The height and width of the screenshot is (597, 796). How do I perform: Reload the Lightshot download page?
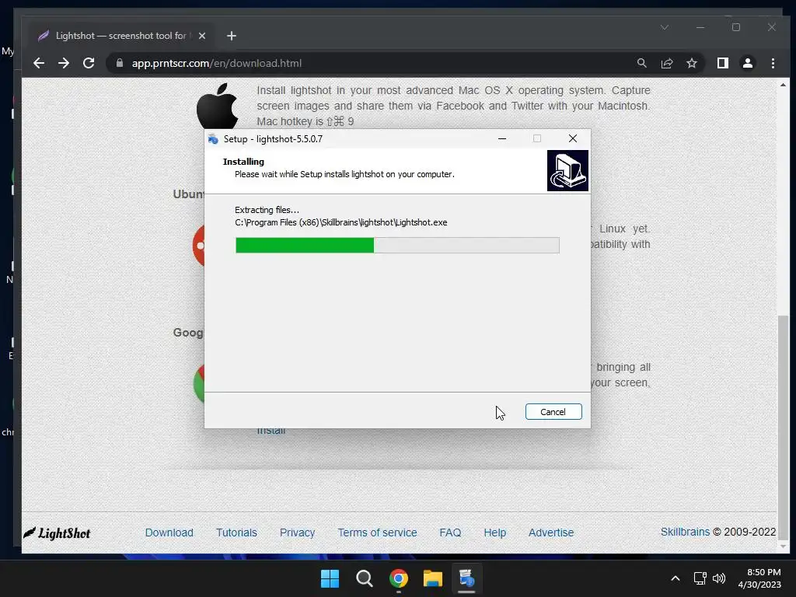pyautogui.click(x=89, y=63)
